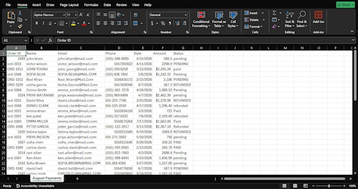Click the Wrap Text icon

point(136,15)
